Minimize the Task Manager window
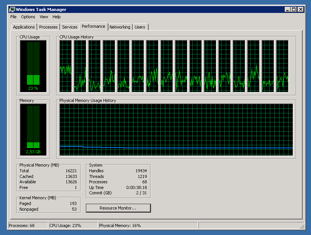Image resolution: width=311 pixels, height=235 pixels. pyautogui.click(x=287, y=10)
